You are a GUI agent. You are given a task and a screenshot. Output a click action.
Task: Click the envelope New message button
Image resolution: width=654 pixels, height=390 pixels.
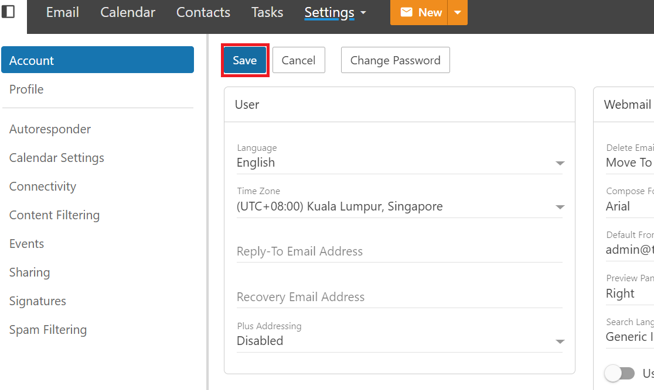420,12
